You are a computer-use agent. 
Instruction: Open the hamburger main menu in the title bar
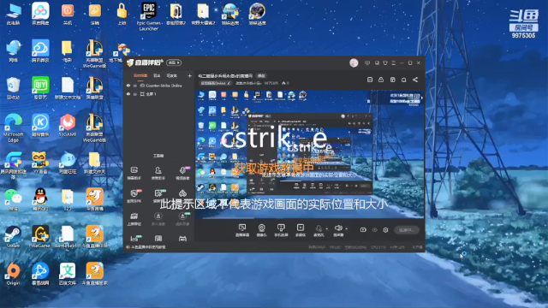pyautogui.click(x=394, y=62)
